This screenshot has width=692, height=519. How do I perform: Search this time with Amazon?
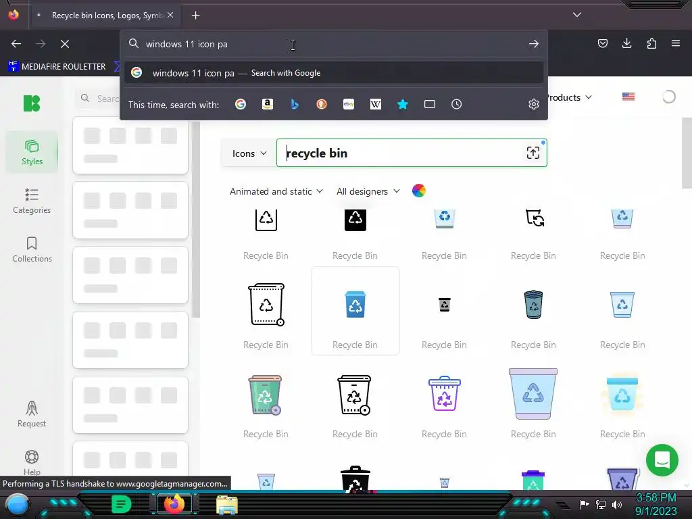(268, 104)
